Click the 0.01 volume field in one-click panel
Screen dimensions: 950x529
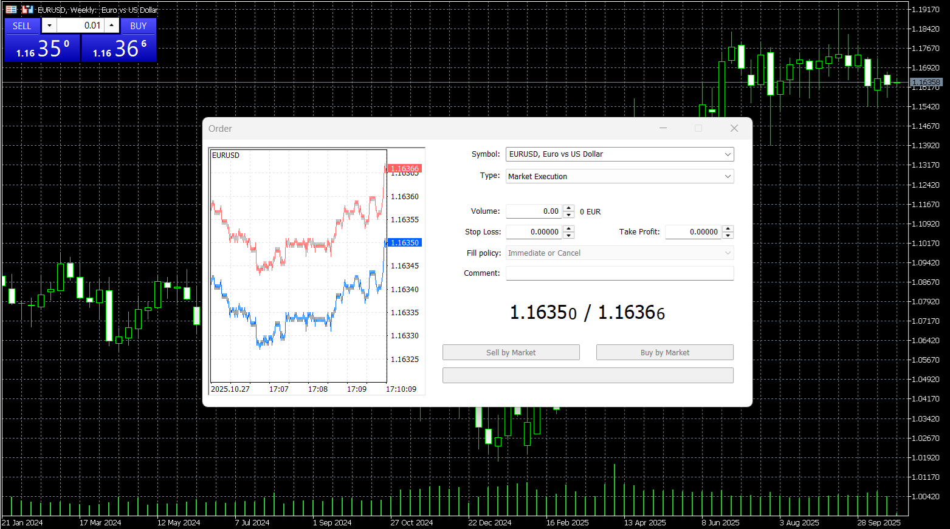(80, 26)
